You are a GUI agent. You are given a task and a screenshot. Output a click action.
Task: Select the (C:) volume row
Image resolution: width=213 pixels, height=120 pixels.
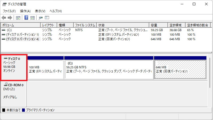point(106,30)
